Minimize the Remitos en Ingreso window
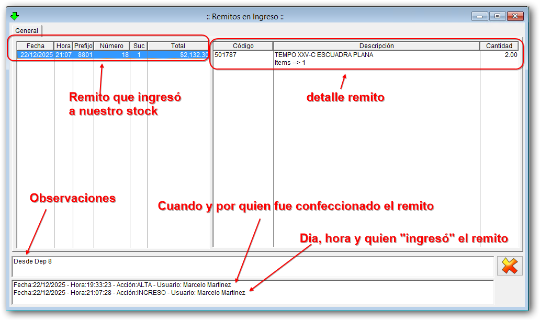The image size is (540, 321). tap(479, 16)
